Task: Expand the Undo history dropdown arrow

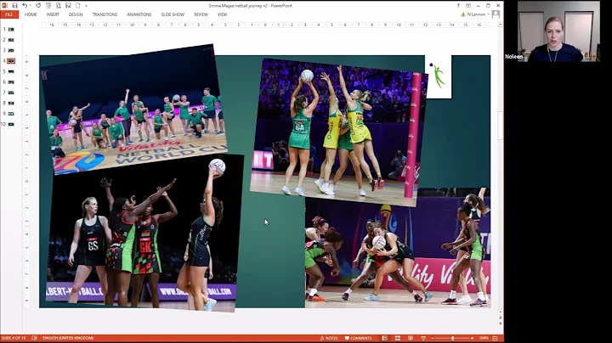Action: click(30, 5)
